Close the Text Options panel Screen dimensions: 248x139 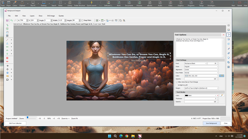[x=224, y=35]
